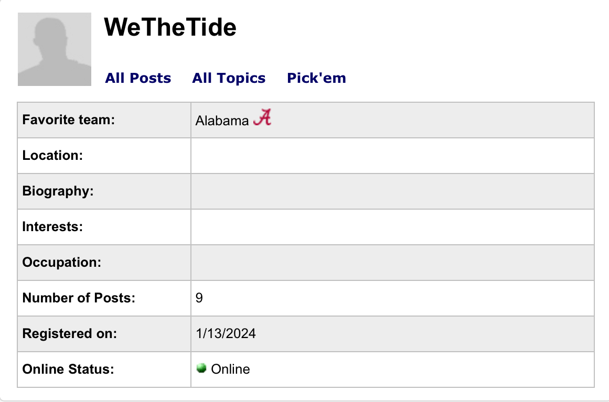Click the Number of Posts label
Viewport: 609px width, 402px height.
[79, 298]
